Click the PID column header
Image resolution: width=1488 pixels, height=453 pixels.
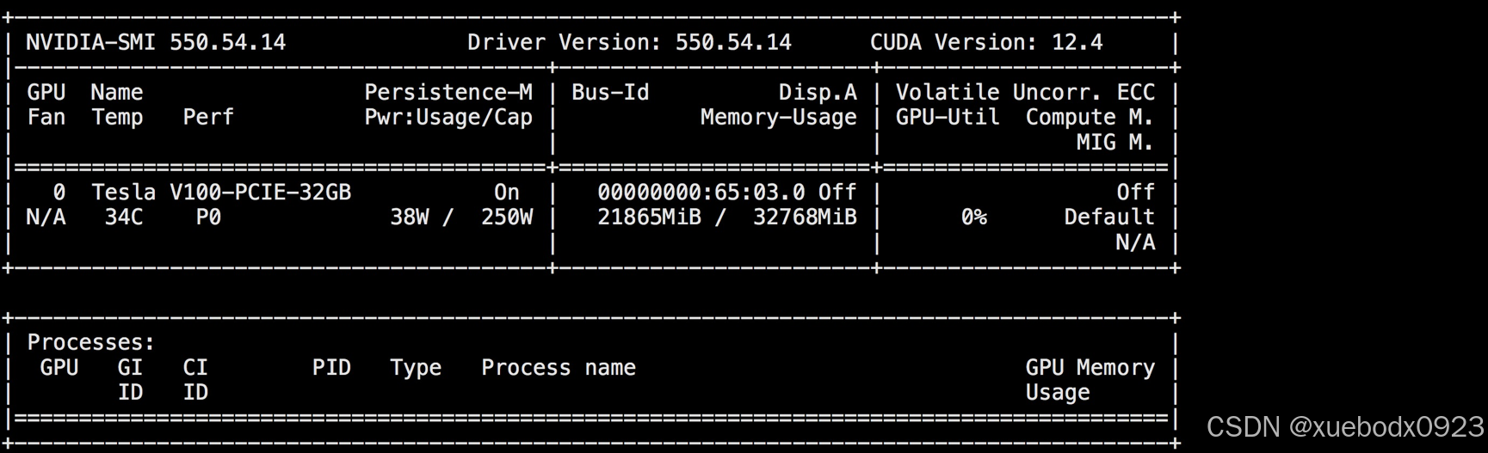point(331,367)
